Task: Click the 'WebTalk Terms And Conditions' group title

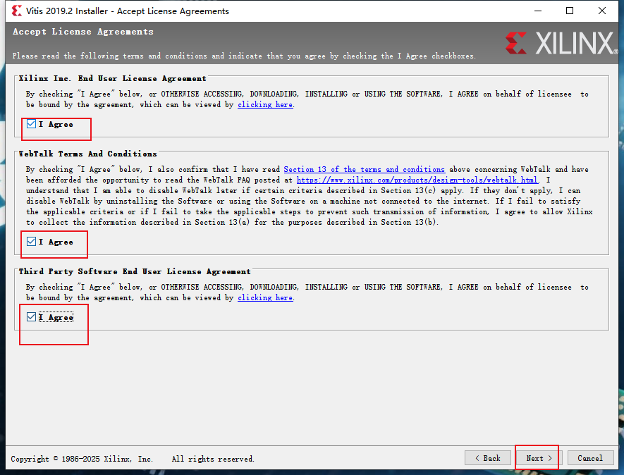Action: tap(88, 154)
